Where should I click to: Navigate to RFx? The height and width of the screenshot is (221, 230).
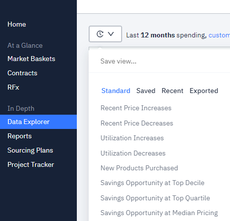(x=13, y=87)
